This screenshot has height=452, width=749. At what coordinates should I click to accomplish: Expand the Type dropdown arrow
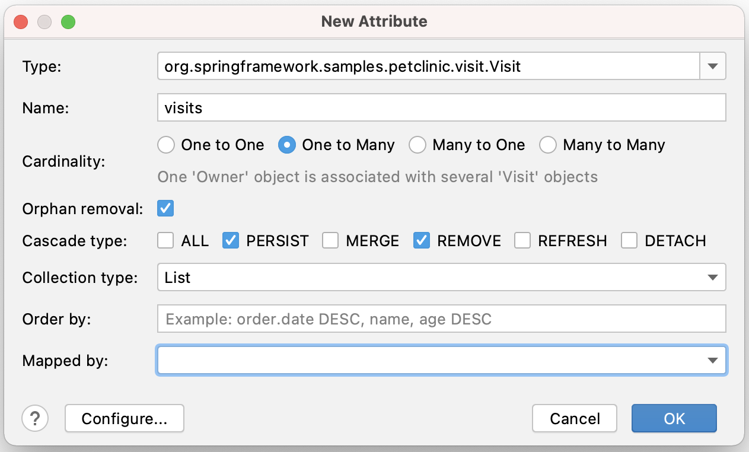713,66
